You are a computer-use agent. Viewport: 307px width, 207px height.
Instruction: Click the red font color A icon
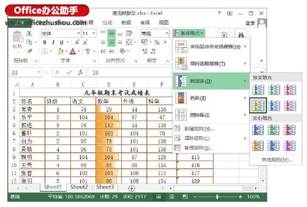(72, 51)
